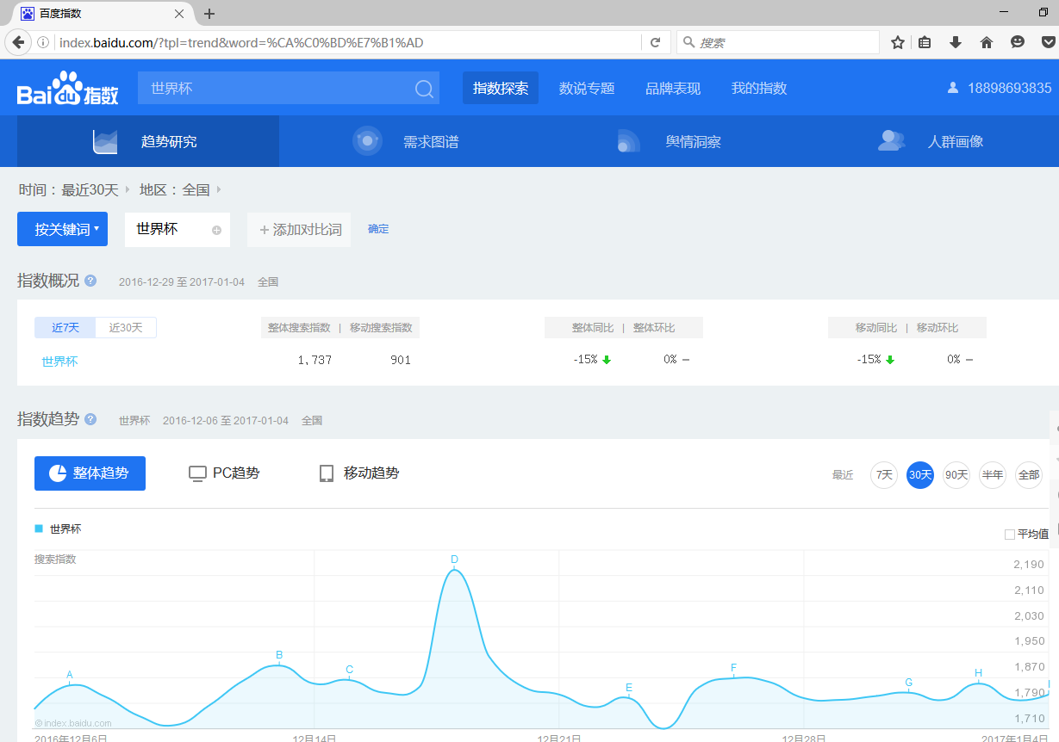Click marker E on the trend chart
The height and width of the screenshot is (742, 1059).
[x=629, y=688]
